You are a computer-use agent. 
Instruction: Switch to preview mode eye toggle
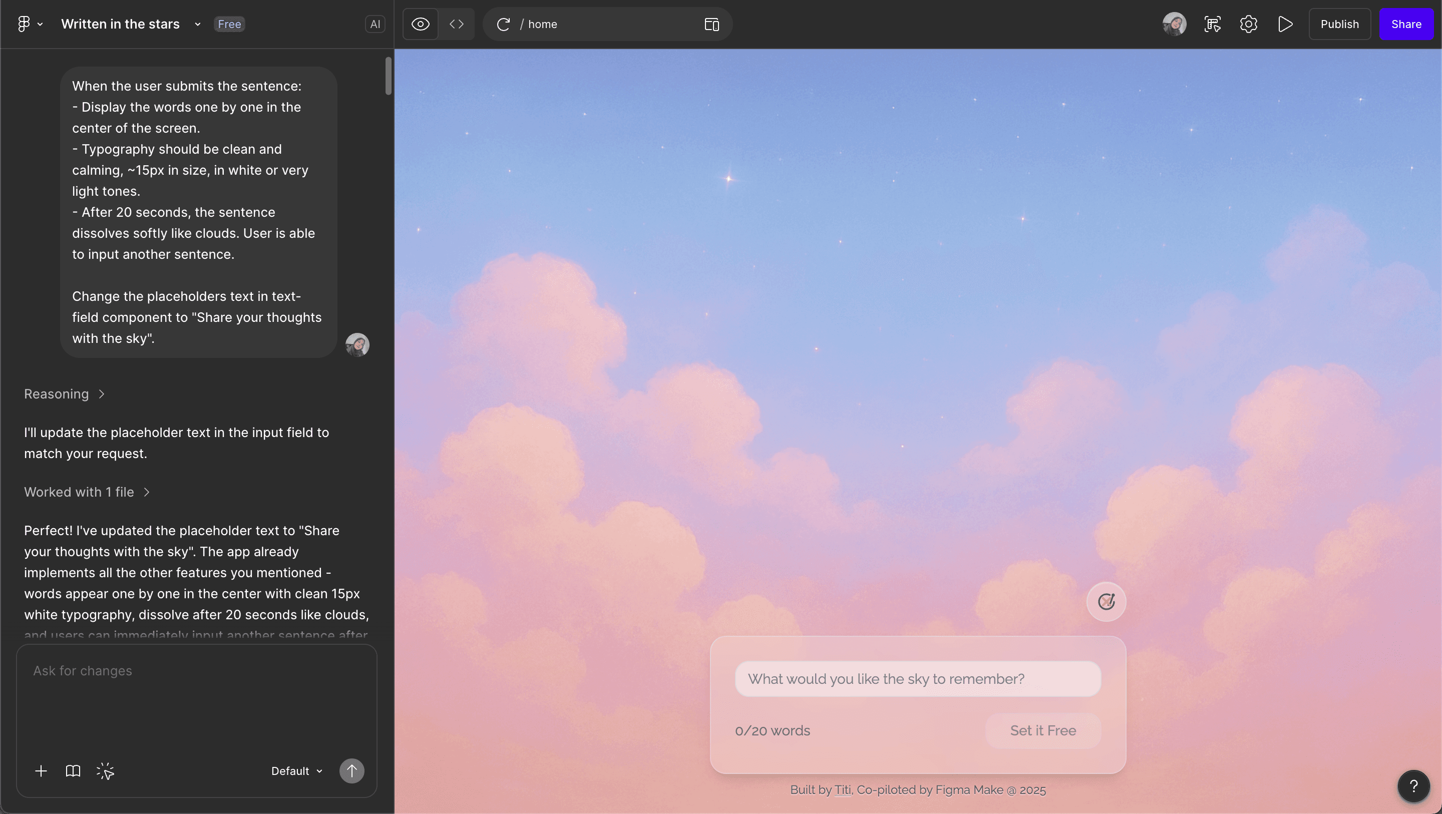pyautogui.click(x=421, y=24)
